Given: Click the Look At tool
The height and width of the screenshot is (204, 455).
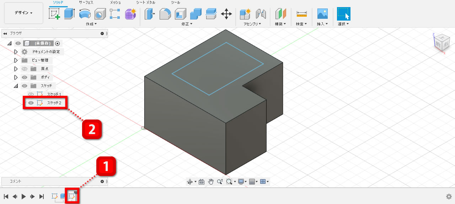Looking at the screenshot, I should point(202,182).
